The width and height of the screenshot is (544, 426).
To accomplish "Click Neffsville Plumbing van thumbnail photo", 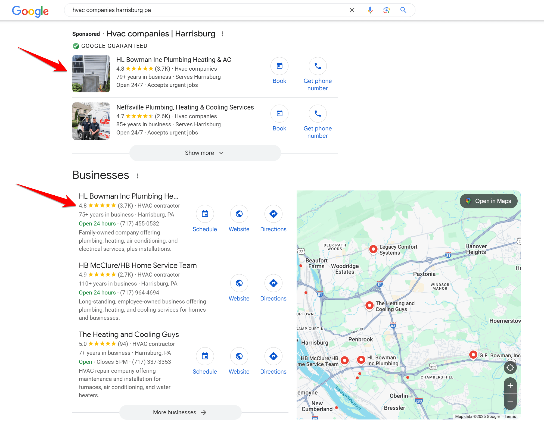I will click(91, 121).
